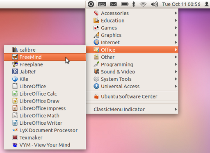Click the 'LibreOffice Impress' label

click(43, 109)
